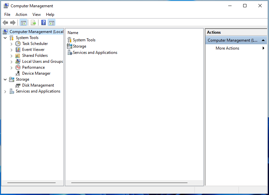Click the Forward navigation arrow

(x=13, y=22)
